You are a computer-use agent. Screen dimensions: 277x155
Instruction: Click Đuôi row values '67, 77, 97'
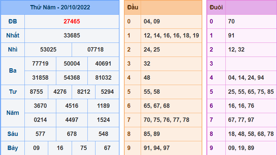241,120
